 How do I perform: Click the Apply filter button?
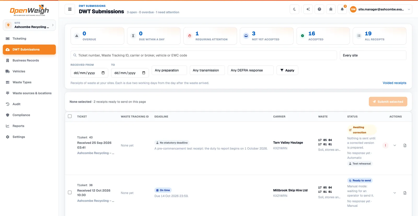pos(287,70)
